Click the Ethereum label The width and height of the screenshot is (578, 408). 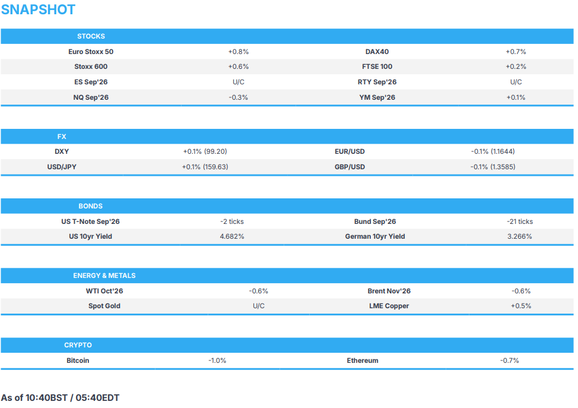pos(363,360)
